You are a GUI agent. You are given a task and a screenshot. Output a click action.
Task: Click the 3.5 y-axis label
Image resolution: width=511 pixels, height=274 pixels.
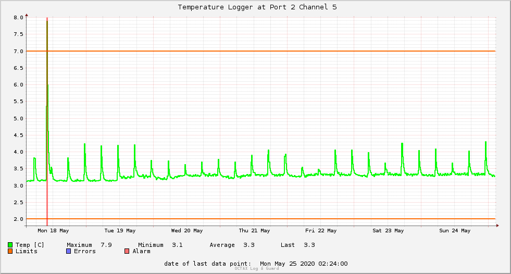coord(19,168)
